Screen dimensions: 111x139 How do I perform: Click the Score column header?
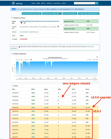[87, 89]
